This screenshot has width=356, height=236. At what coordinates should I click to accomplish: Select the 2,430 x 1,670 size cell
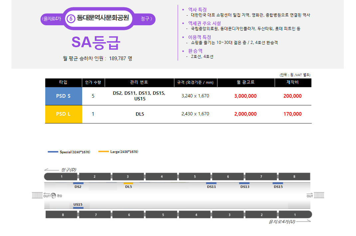[195, 114]
